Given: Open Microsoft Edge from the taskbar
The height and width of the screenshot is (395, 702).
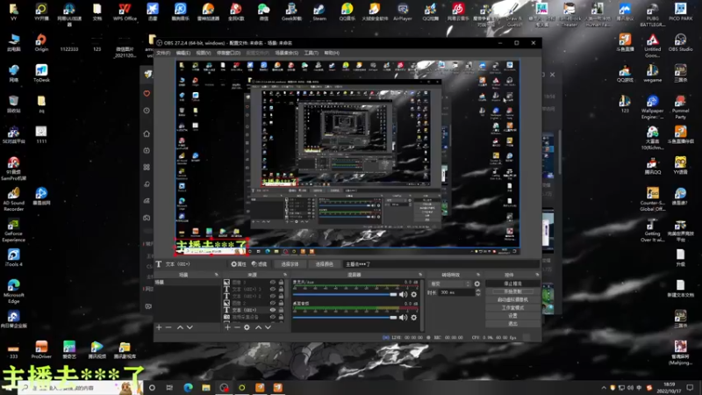Looking at the screenshot, I should 188,387.
